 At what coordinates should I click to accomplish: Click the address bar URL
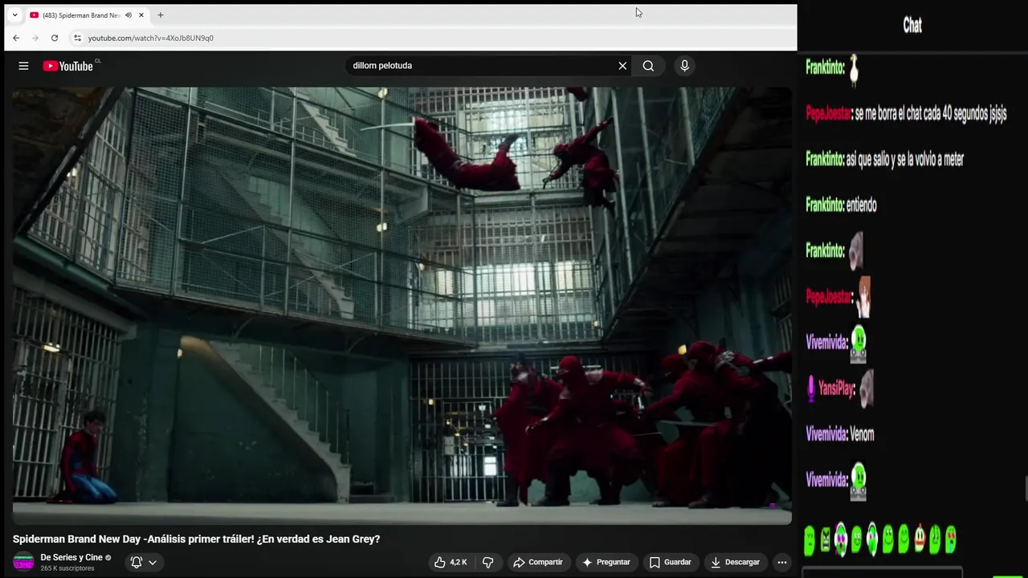151,38
